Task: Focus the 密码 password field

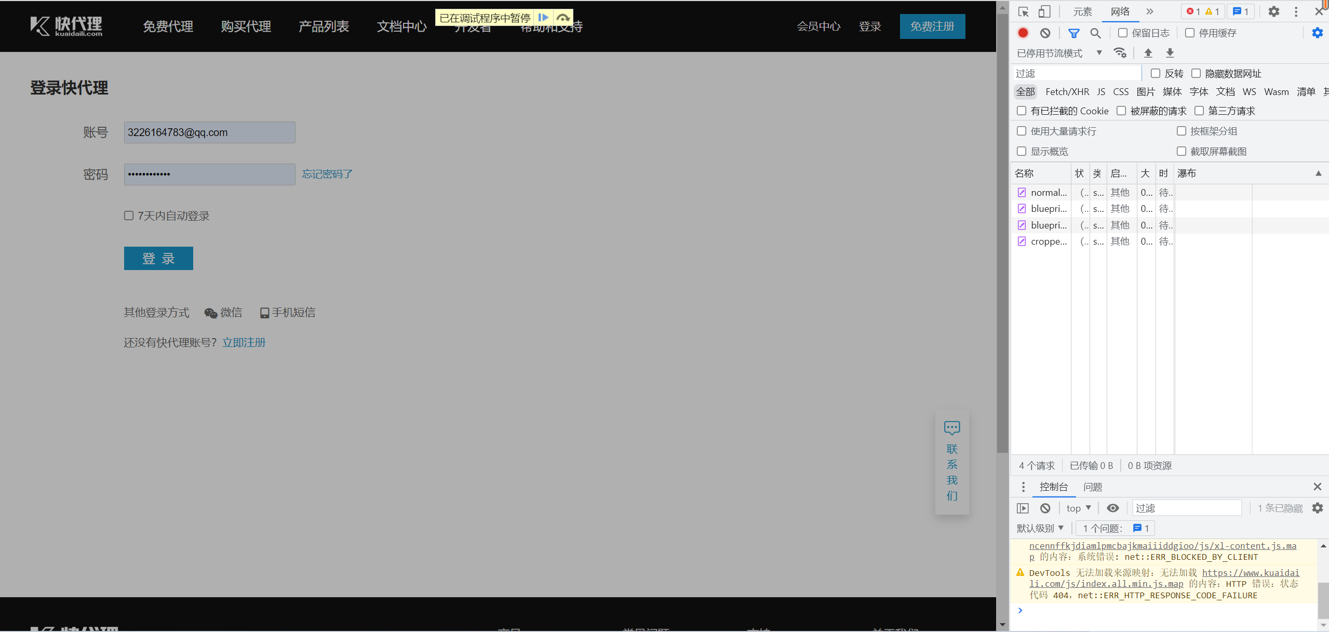Action: (x=210, y=174)
